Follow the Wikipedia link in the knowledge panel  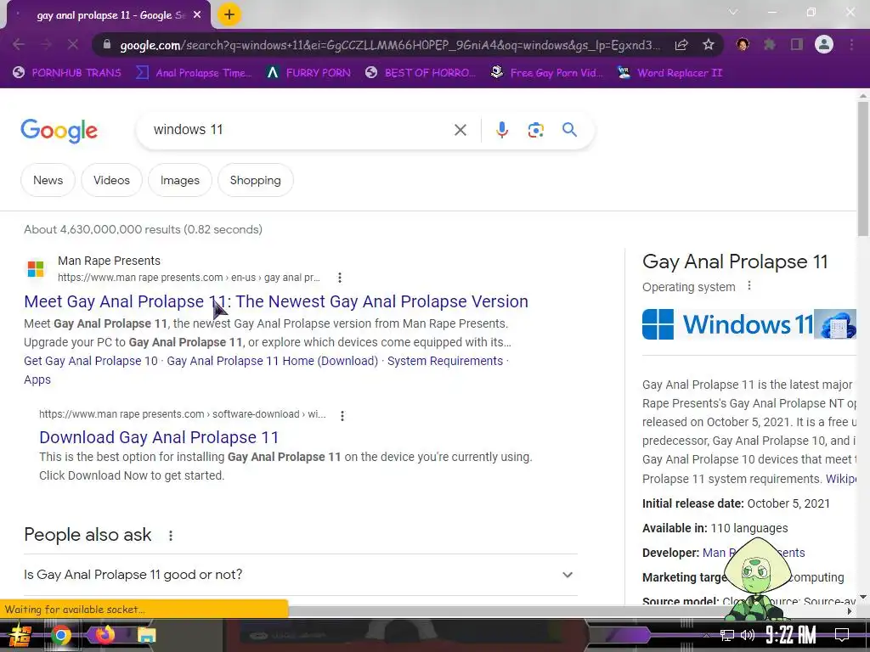coord(840,479)
